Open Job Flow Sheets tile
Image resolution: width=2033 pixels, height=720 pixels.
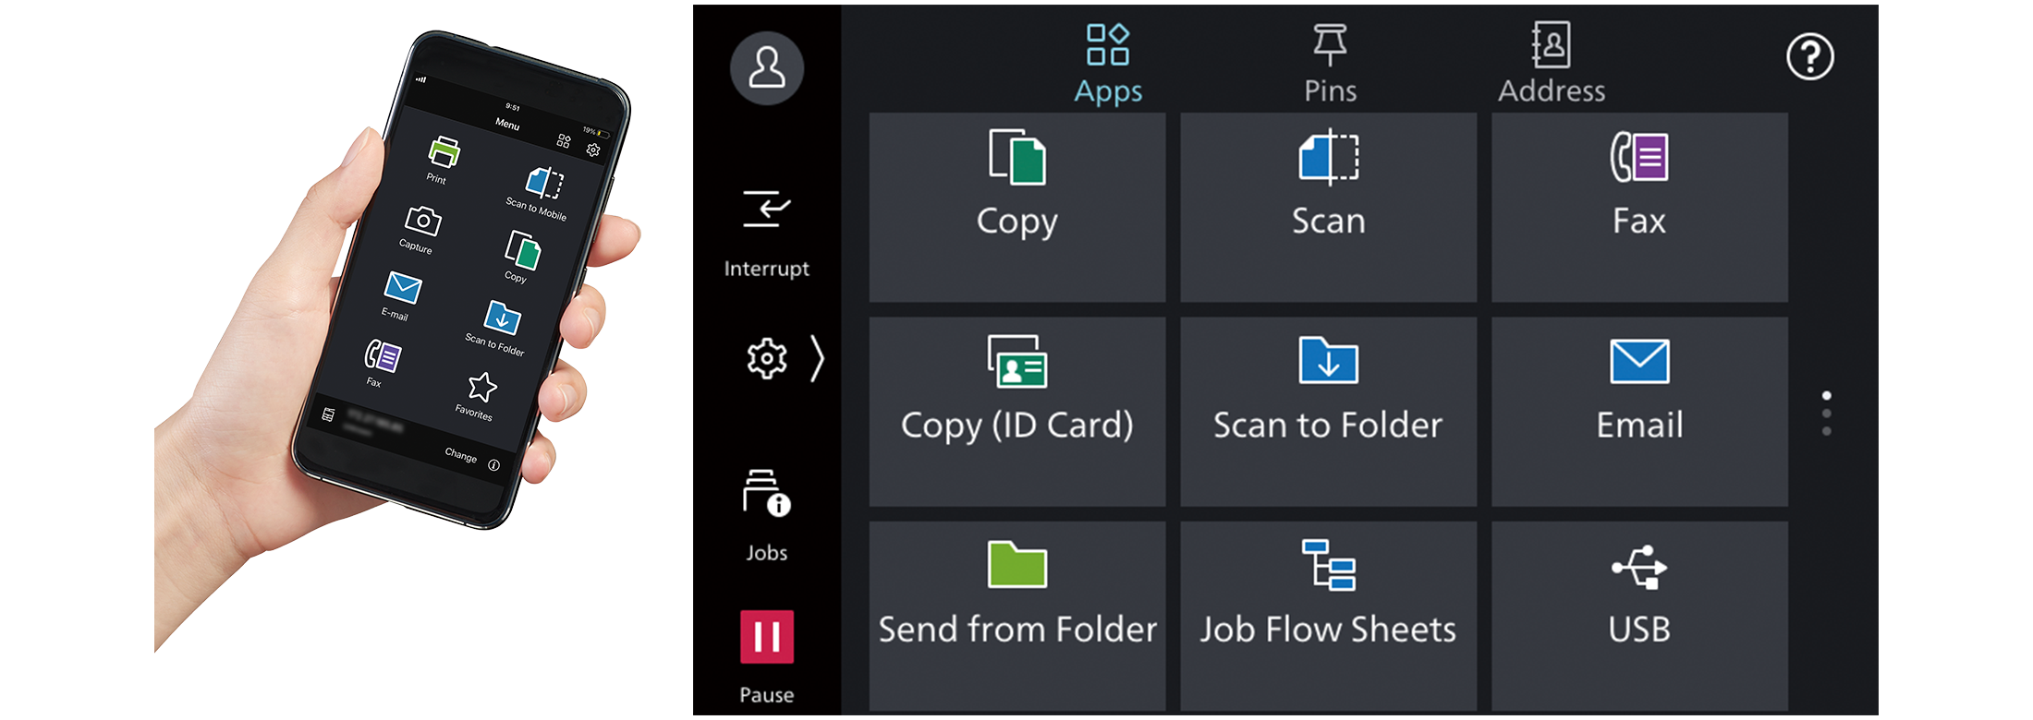coord(1328,616)
